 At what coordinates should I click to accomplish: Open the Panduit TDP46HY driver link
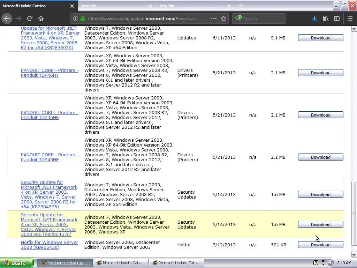(50, 73)
